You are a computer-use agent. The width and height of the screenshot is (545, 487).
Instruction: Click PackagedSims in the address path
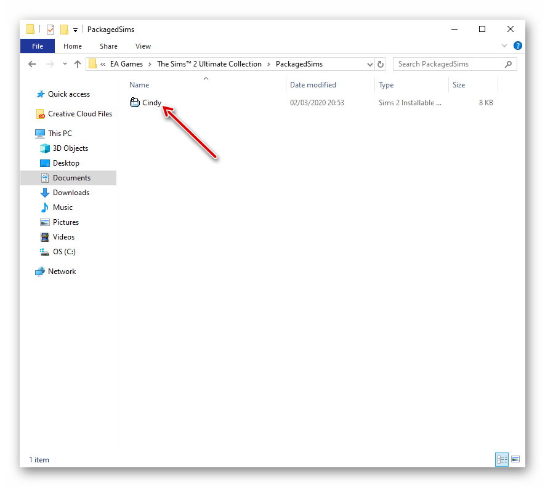(299, 64)
